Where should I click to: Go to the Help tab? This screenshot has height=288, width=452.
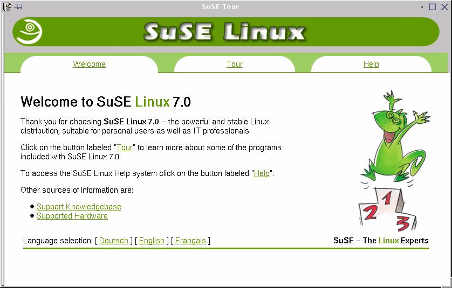(371, 64)
